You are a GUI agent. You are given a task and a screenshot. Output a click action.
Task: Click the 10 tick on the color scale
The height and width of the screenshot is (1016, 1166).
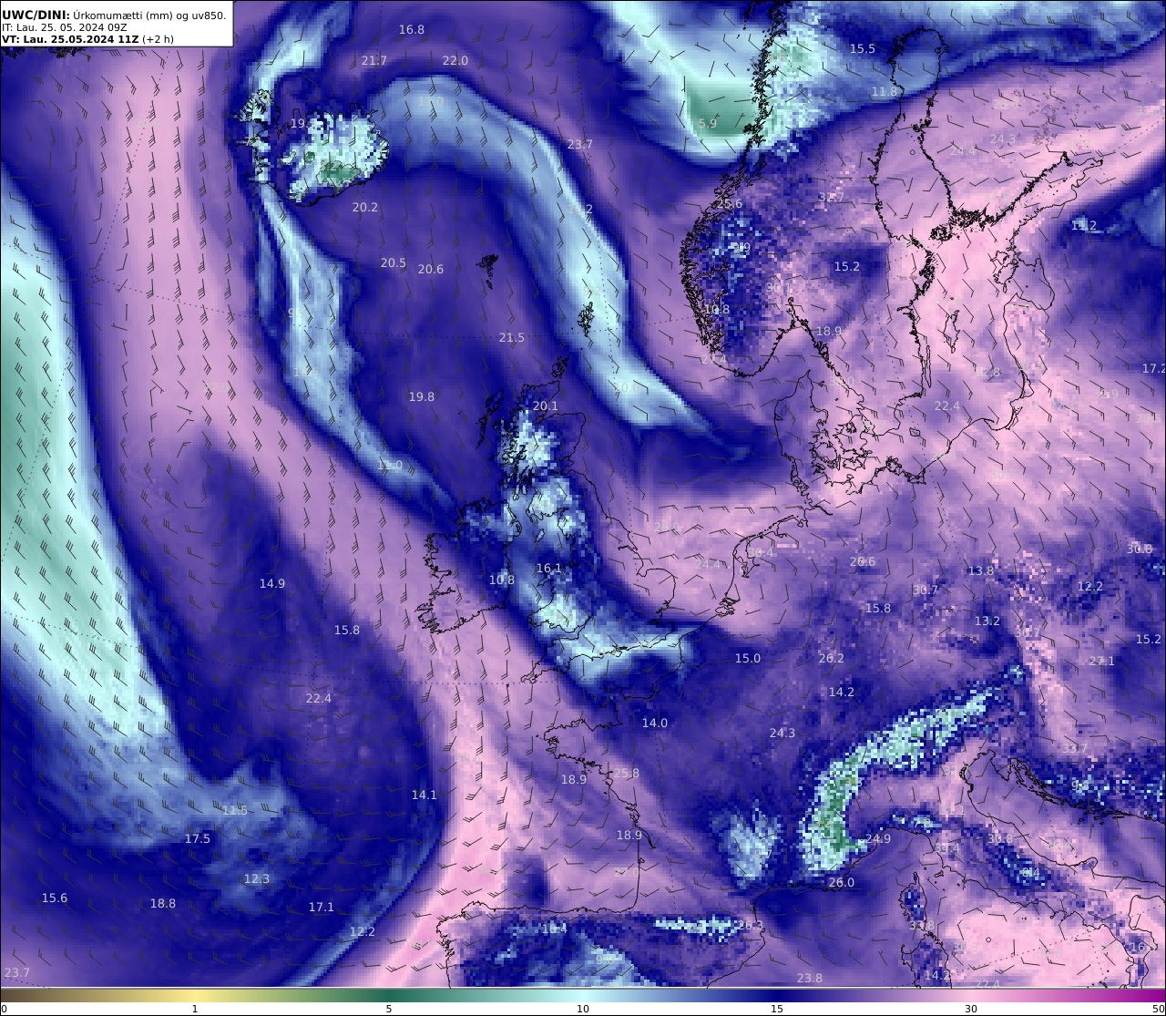(x=583, y=1009)
